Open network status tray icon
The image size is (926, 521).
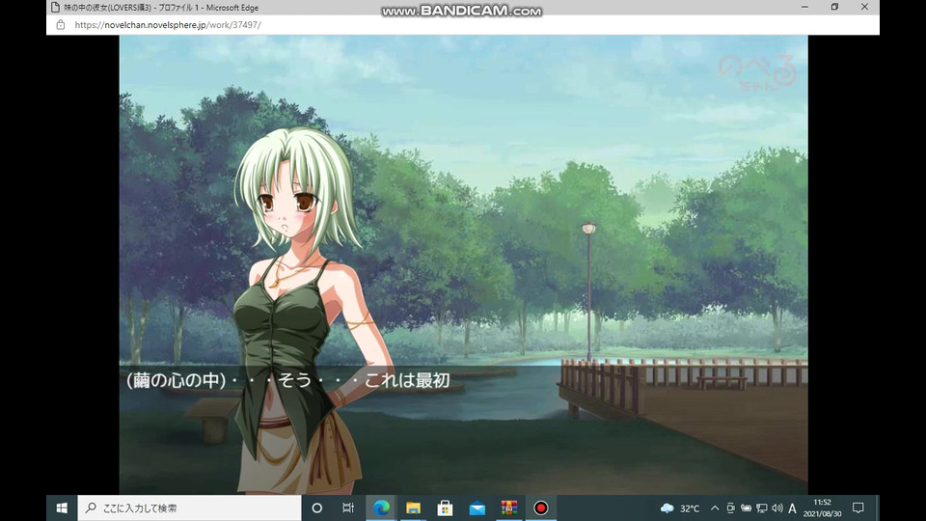pyautogui.click(x=762, y=508)
